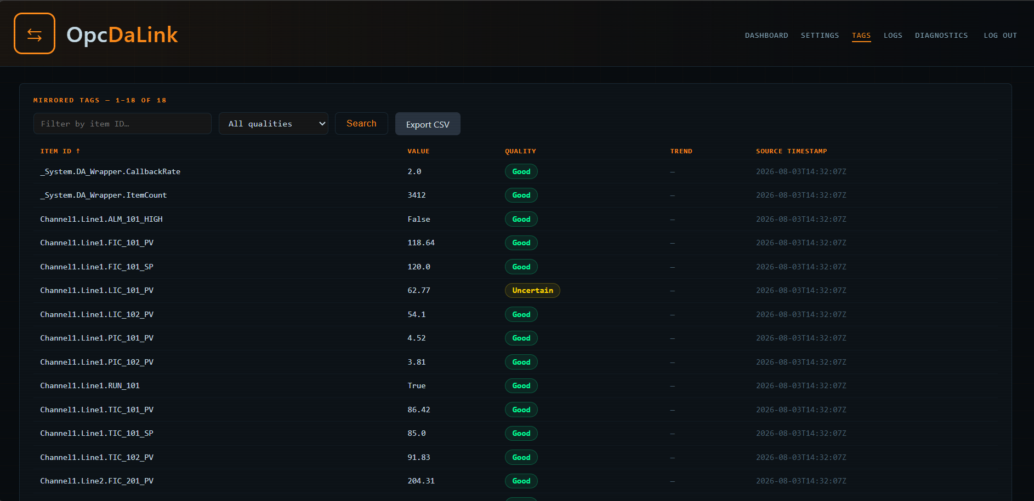Select Channel1.Line1.FIC_101_PV tag
This screenshot has width=1034, height=501.
pyautogui.click(x=96, y=243)
